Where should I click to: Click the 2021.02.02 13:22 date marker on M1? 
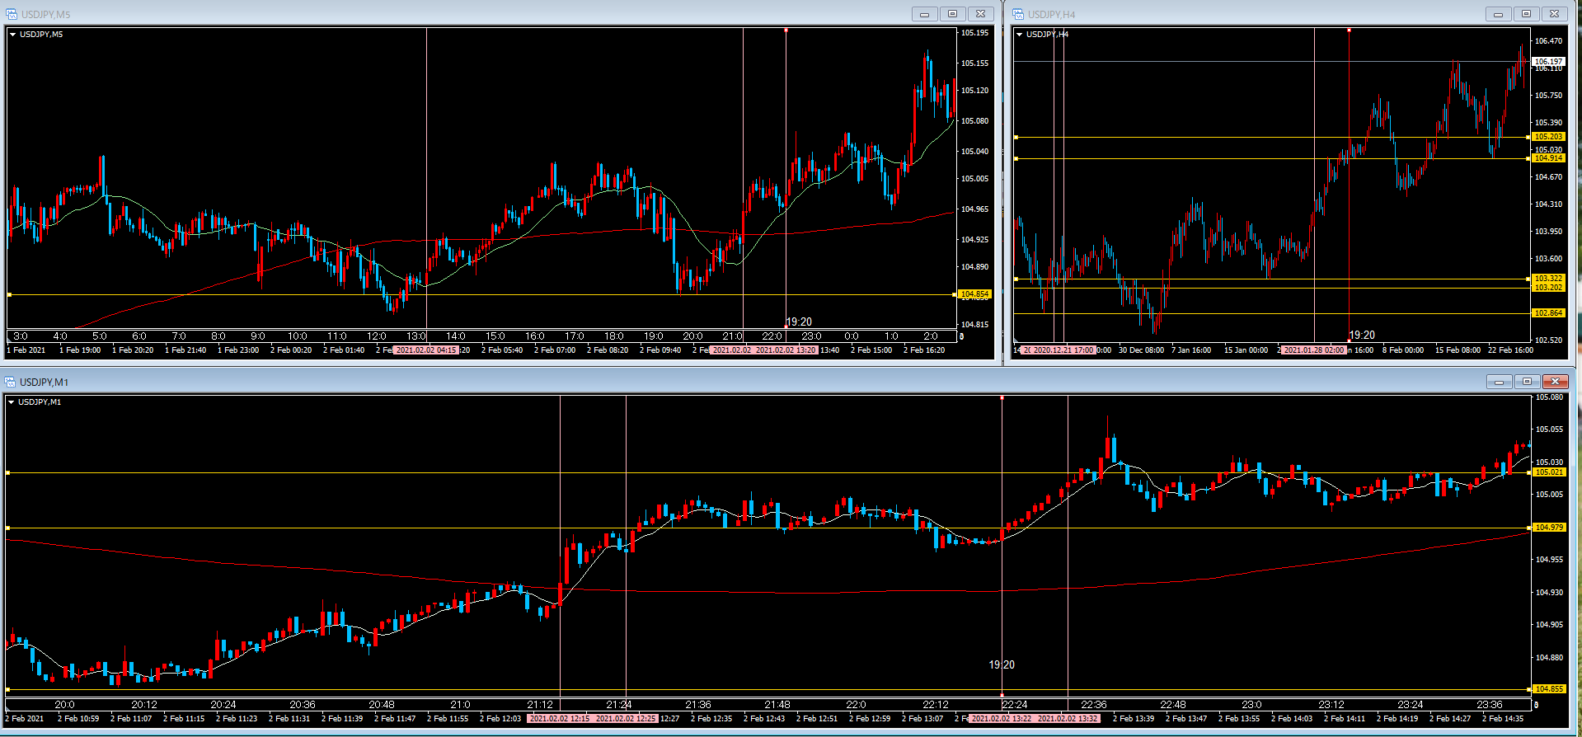1001,719
